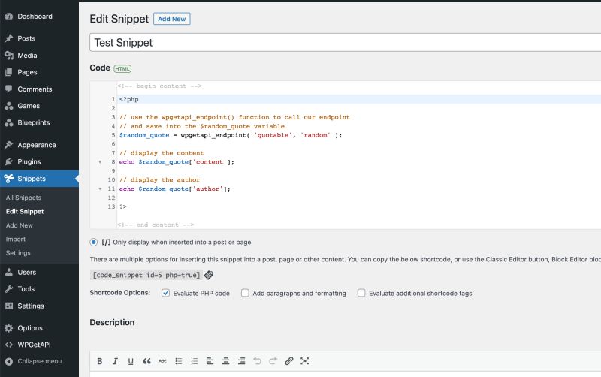Click the Blueprints icon in sidebar
This screenshot has height=377, width=601.
[9, 122]
